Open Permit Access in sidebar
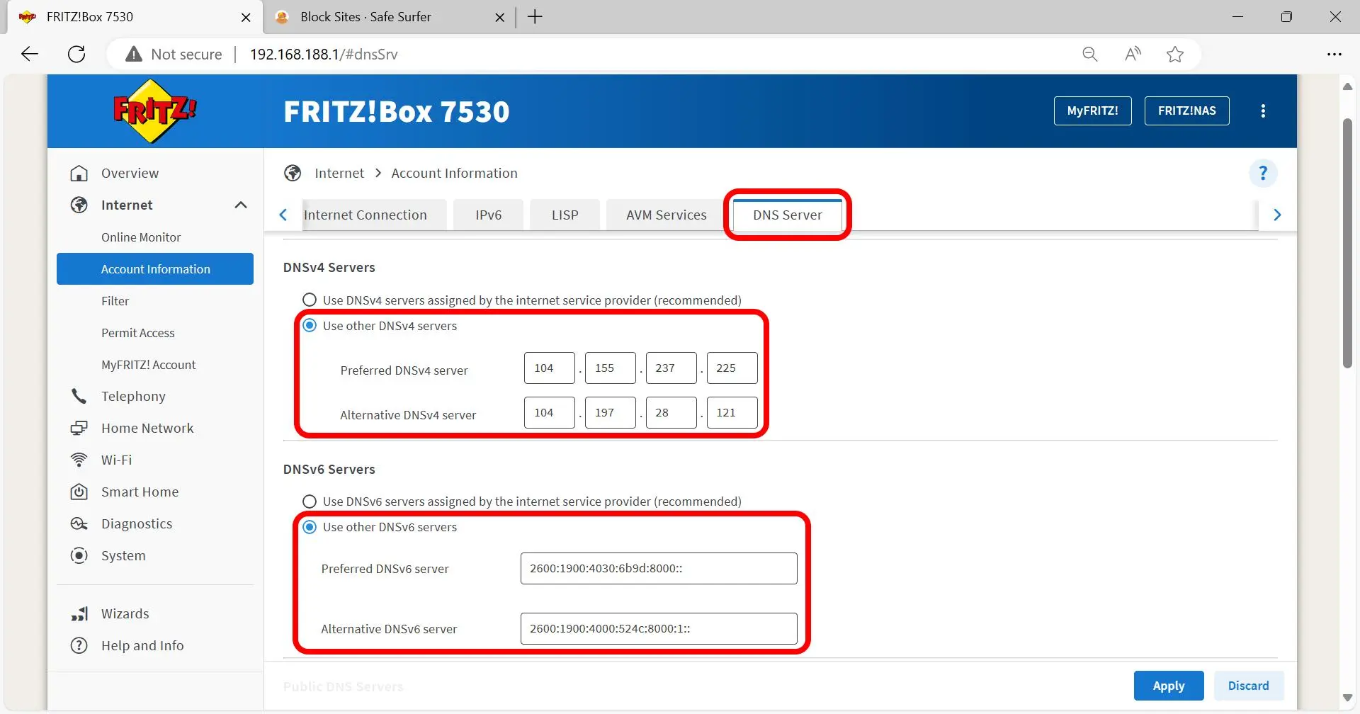Image resolution: width=1360 pixels, height=714 pixels. pos(138,333)
